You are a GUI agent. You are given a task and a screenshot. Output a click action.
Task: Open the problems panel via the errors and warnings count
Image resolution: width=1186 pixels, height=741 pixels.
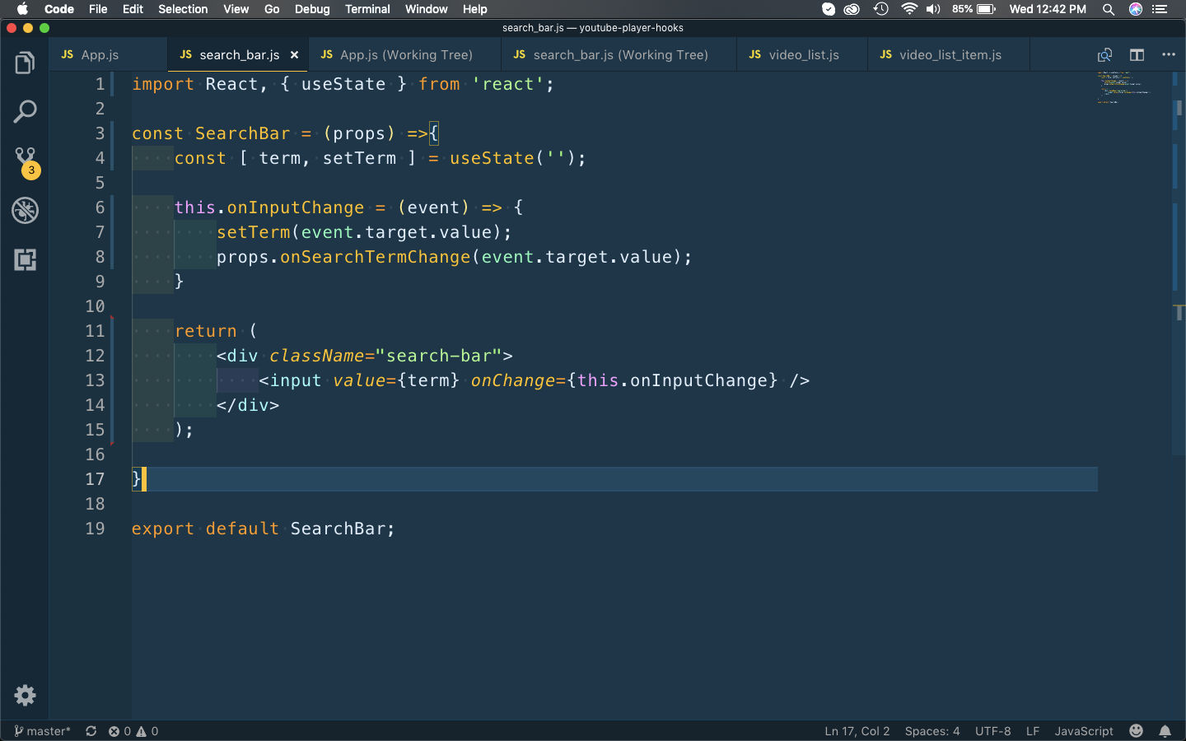point(133,731)
